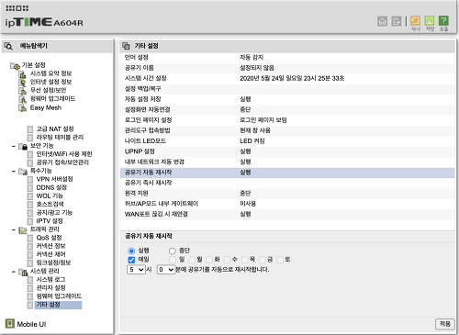The height and width of the screenshot is (335, 459).
Task: Click the 저장 save icon
Action: coord(430,21)
